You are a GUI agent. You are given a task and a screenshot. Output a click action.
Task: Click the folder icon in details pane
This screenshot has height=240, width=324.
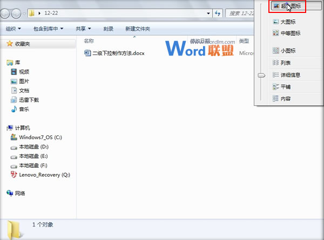(x=15, y=230)
